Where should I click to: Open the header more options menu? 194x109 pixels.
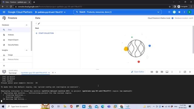coord(184,12)
